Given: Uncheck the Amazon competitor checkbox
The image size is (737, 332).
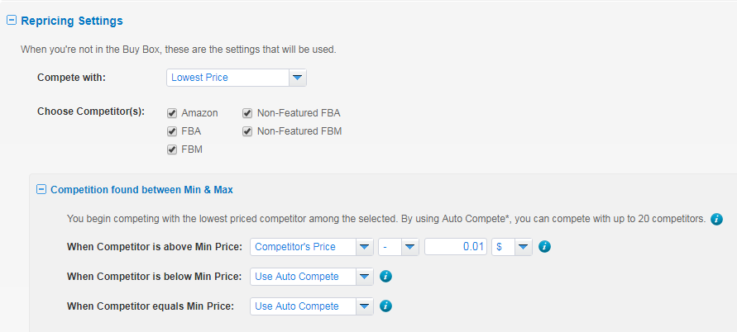Looking at the screenshot, I should [x=172, y=113].
